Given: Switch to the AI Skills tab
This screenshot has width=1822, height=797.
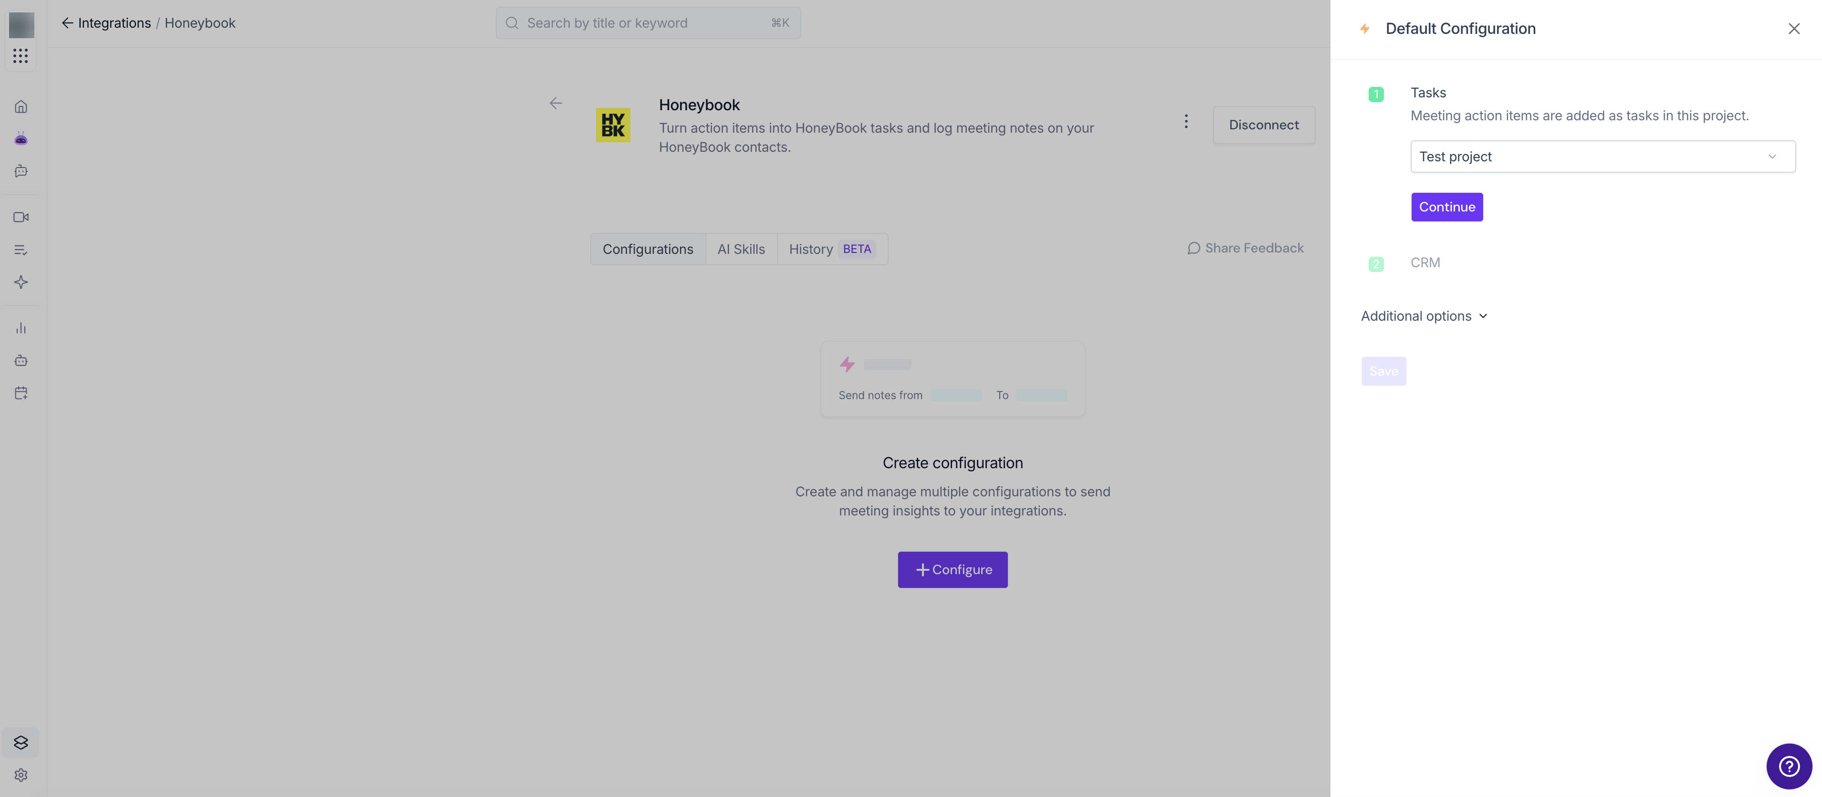Looking at the screenshot, I should click(x=741, y=249).
